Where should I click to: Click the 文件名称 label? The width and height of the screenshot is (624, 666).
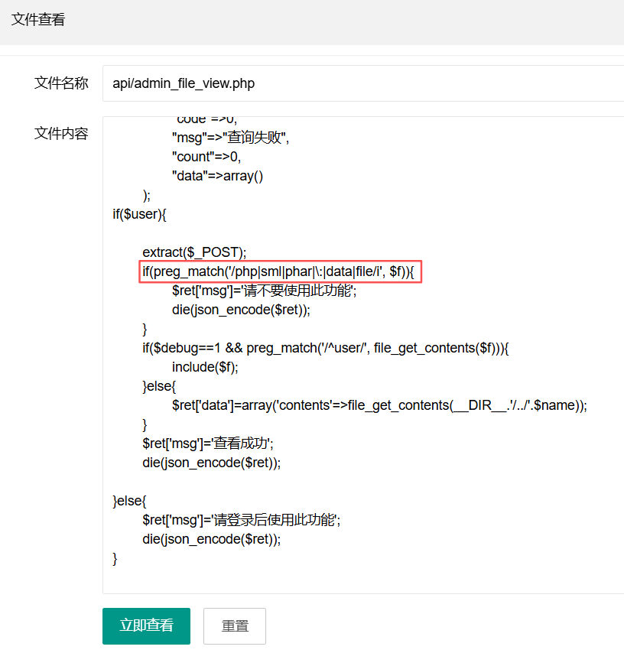61,83
